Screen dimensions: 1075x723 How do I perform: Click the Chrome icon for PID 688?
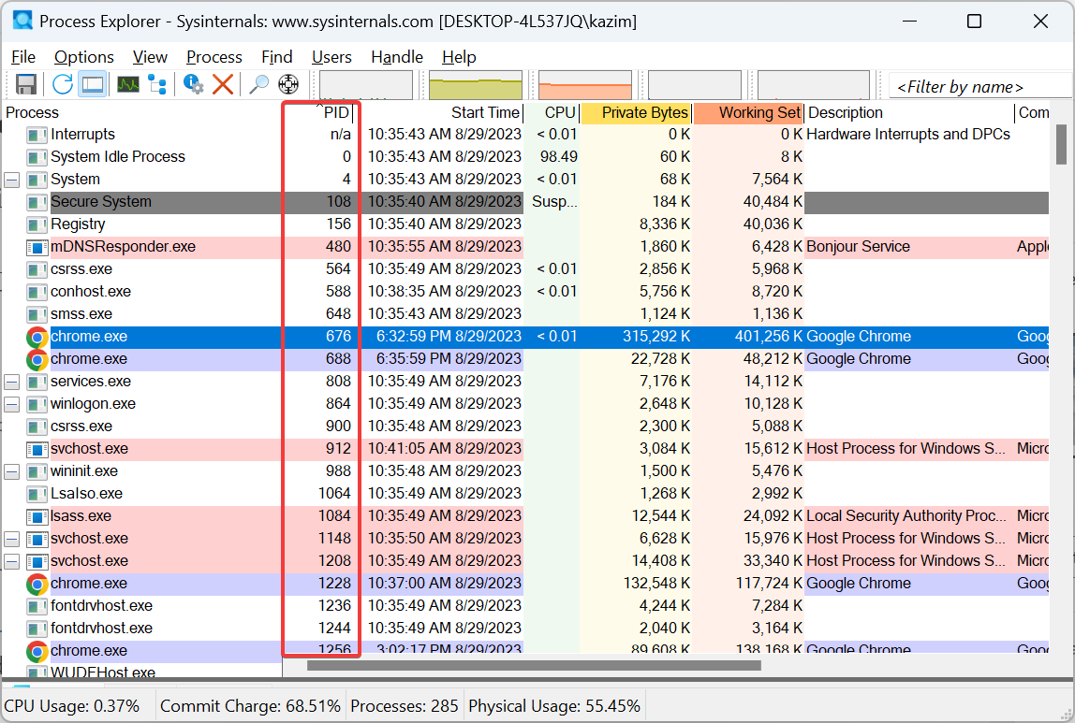coord(37,359)
